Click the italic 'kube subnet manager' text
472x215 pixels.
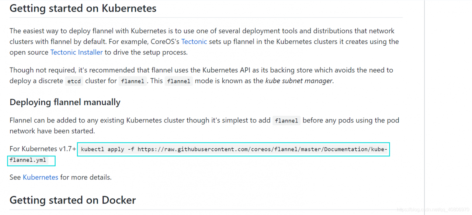299,81
